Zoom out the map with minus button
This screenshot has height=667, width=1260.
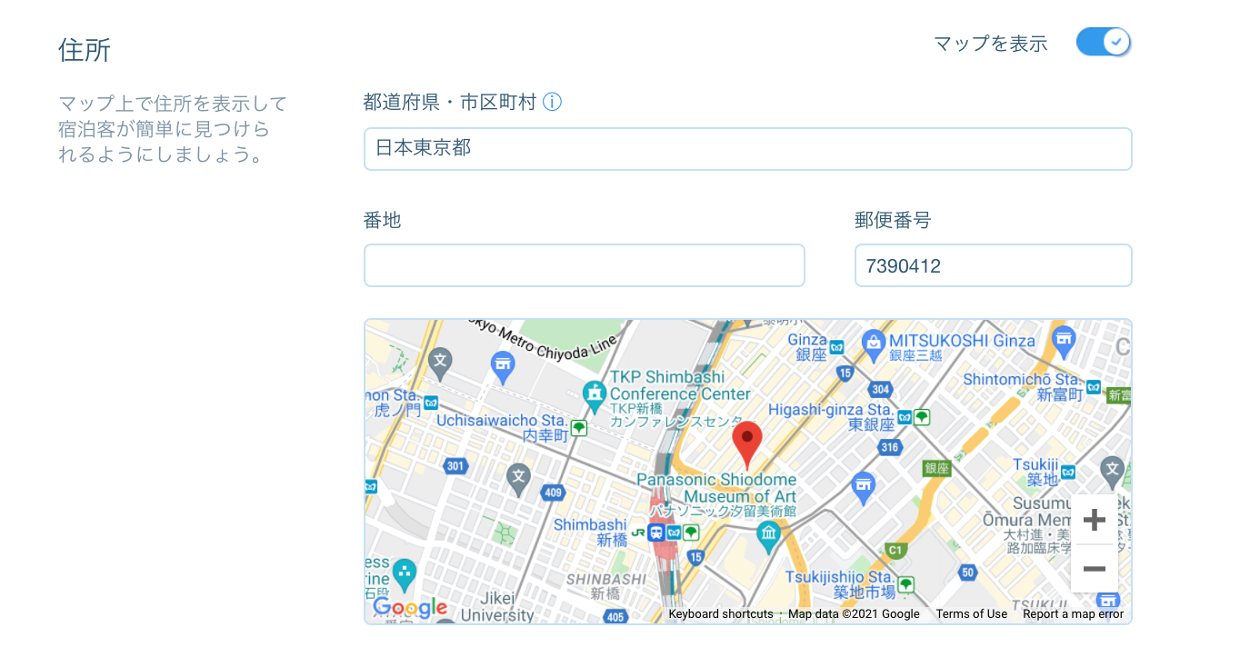click(x=1094, y=569)
